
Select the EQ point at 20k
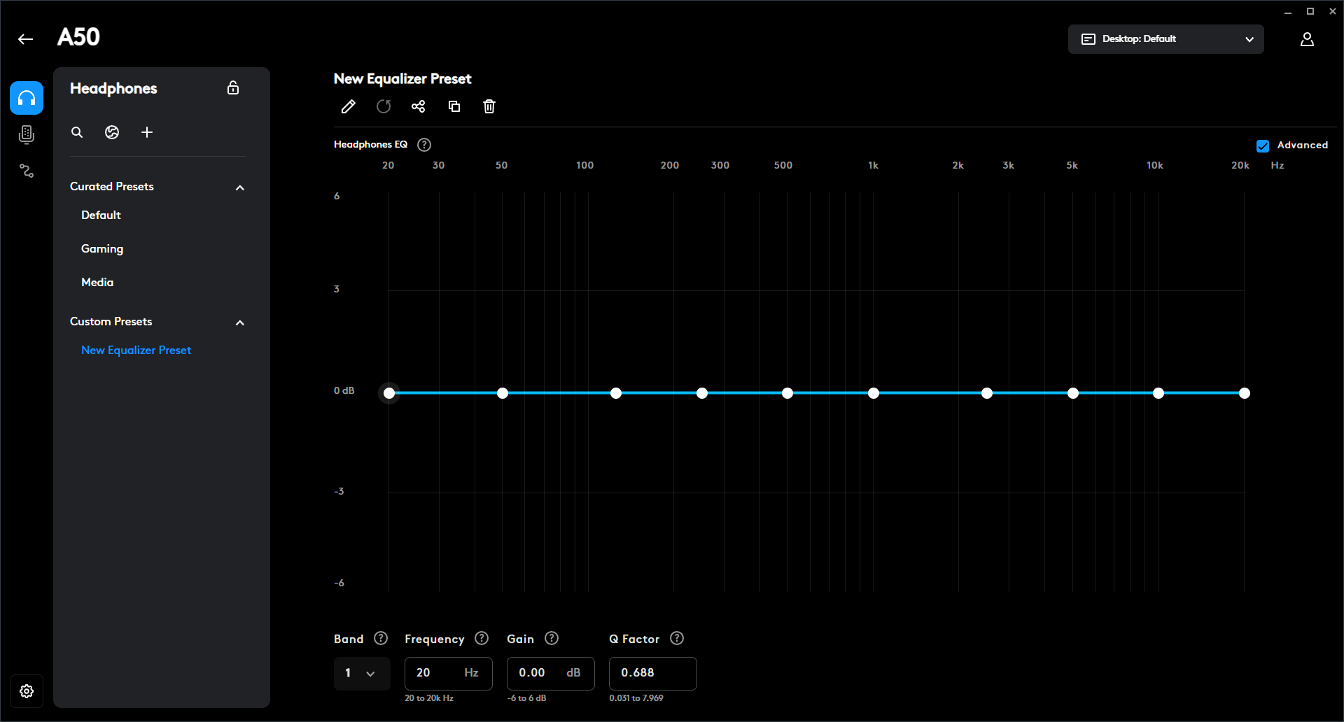click(1245, 393)
